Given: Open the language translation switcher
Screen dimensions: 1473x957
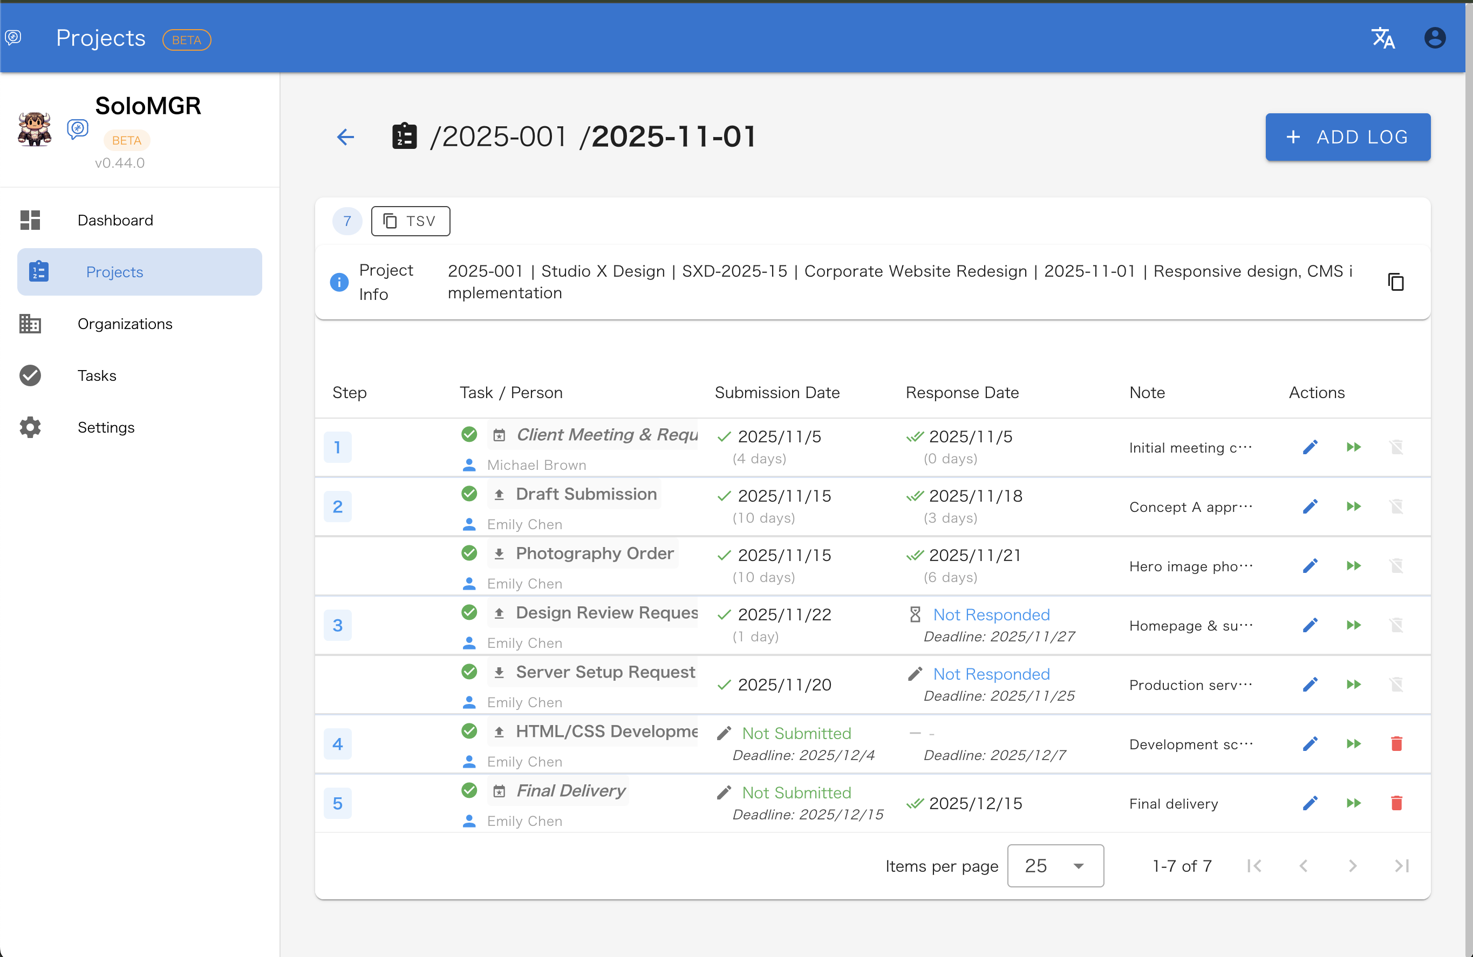Looking at the screenshot, I should coord(1384,38).
